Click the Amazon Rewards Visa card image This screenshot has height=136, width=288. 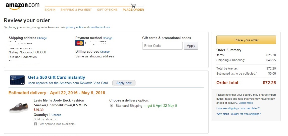(x=17, y=80)
